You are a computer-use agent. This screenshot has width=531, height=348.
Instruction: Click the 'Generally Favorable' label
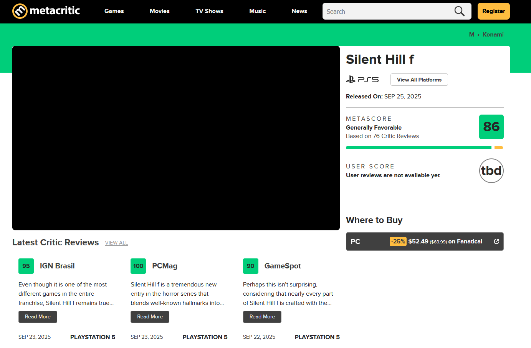(374, 128)
